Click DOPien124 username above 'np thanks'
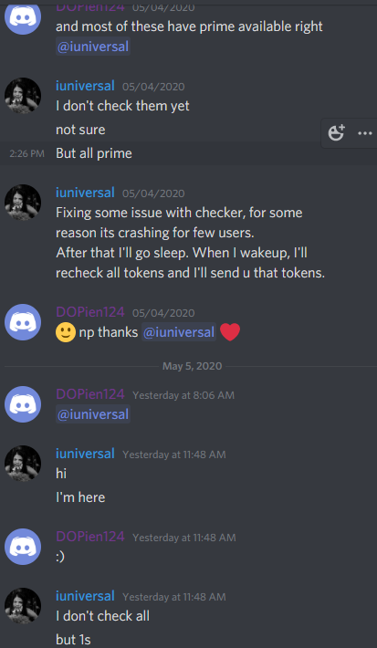Screen dimensions: 377x648 (x=90, y=312)
